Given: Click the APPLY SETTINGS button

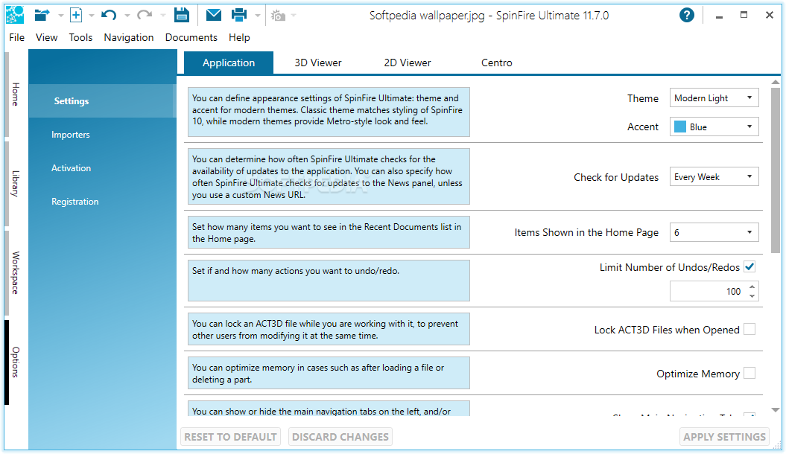Looking at the screenshot, I should click(x=724, y=437).
